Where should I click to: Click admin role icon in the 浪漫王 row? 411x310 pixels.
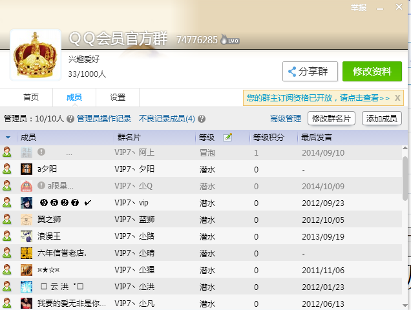pyautogui.click(x=7, y=236)
